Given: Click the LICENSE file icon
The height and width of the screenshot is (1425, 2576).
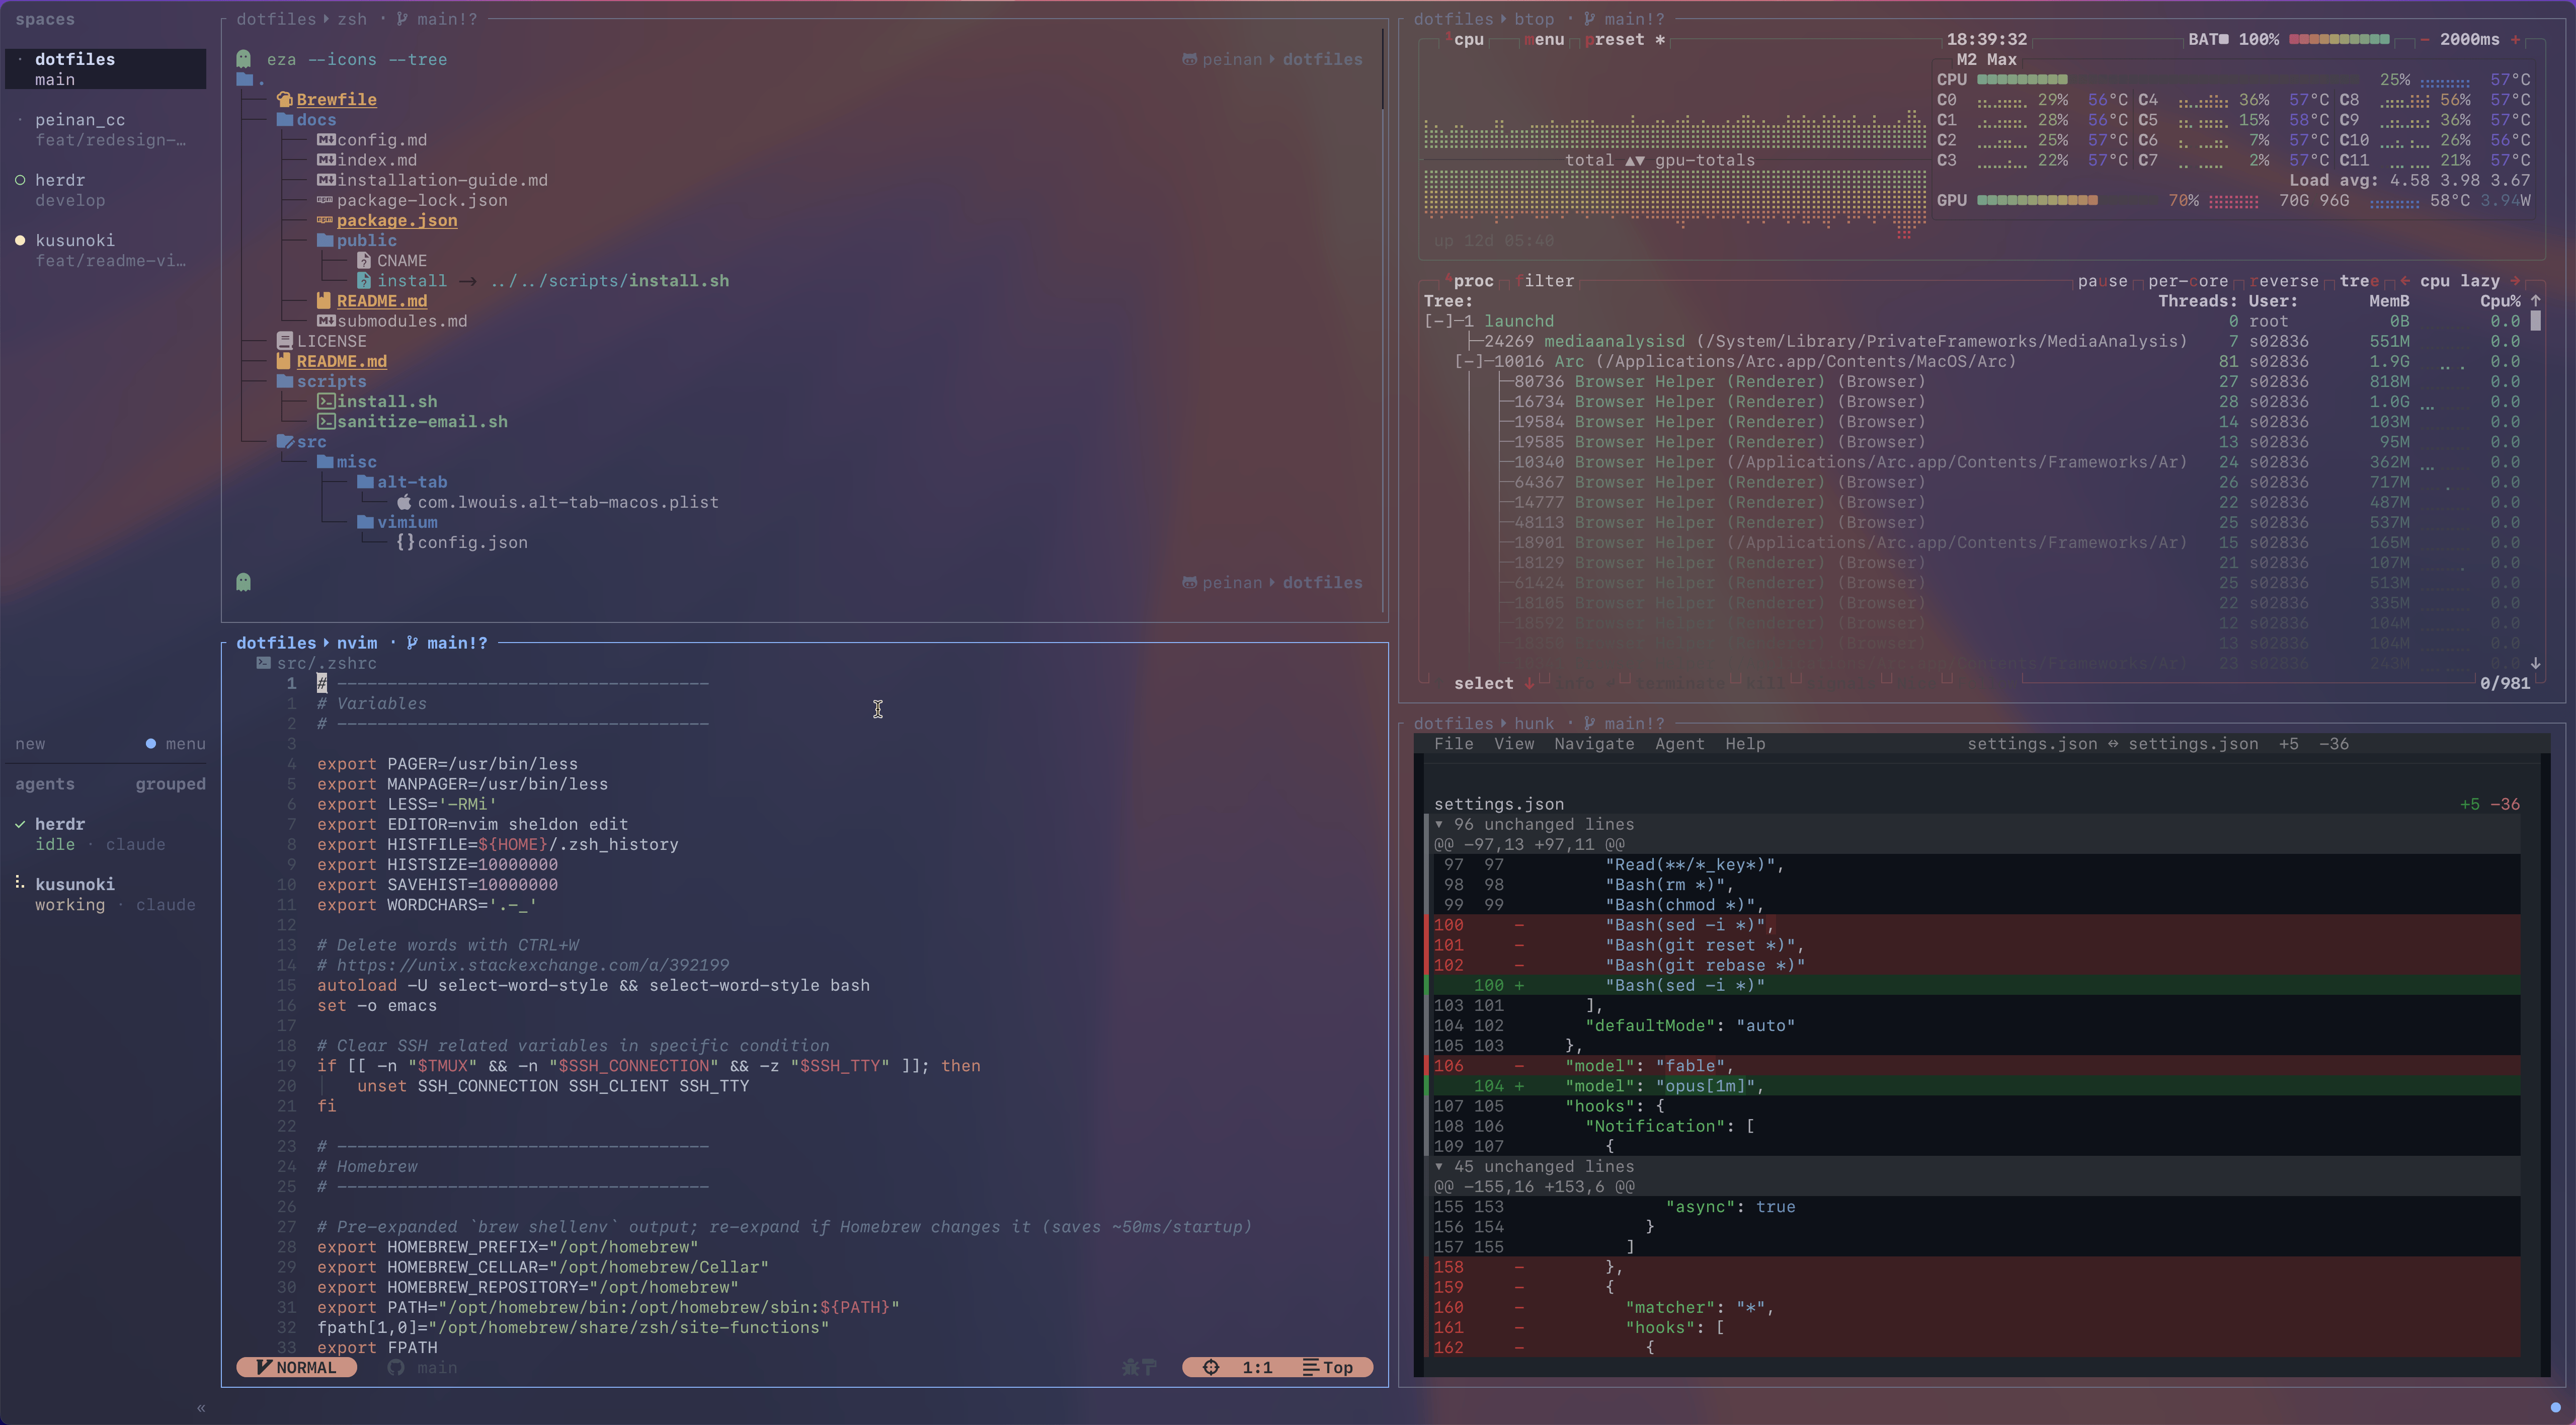Looking at the screenshot, I should click(x=285, y=341).
